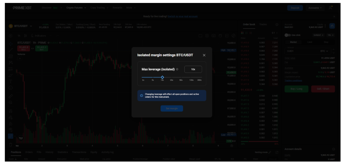Click the chart candle style icon
Image resolution: width=344 pixels, height=164 pixels.
(26, 36)
